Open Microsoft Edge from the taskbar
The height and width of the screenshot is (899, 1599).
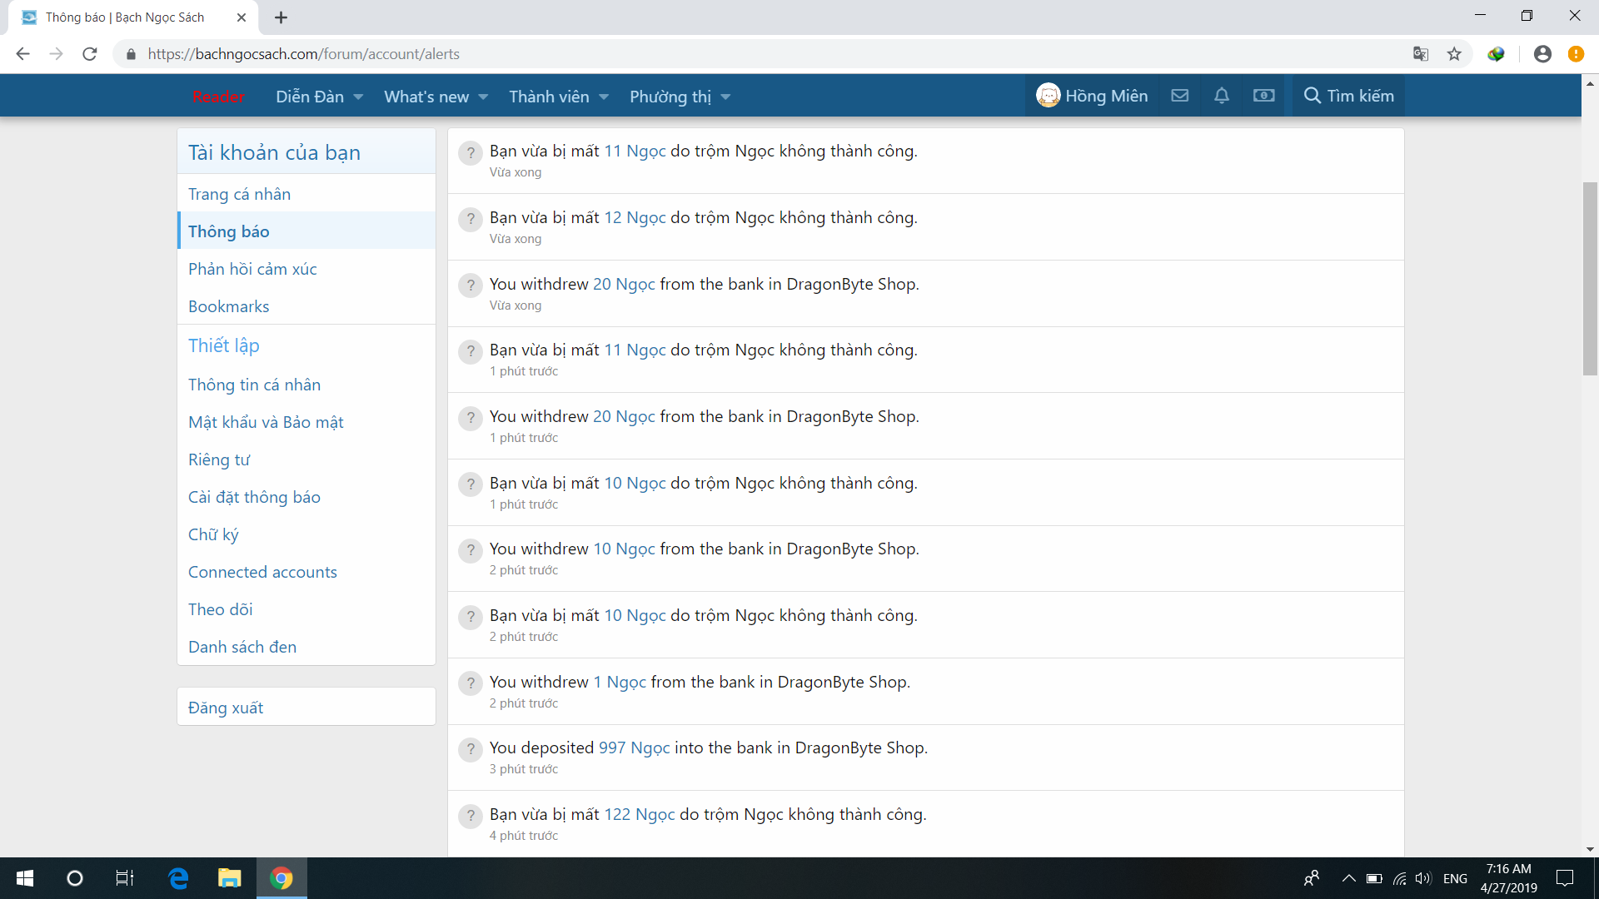tap(178, 878)
